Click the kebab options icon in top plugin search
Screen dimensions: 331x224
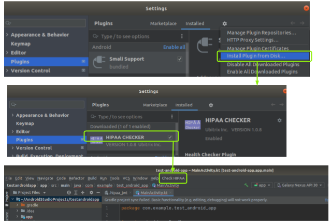click(182, 36)
